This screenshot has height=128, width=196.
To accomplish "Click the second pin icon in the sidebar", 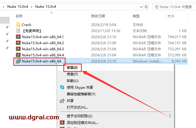I will [x=7, y=34].
